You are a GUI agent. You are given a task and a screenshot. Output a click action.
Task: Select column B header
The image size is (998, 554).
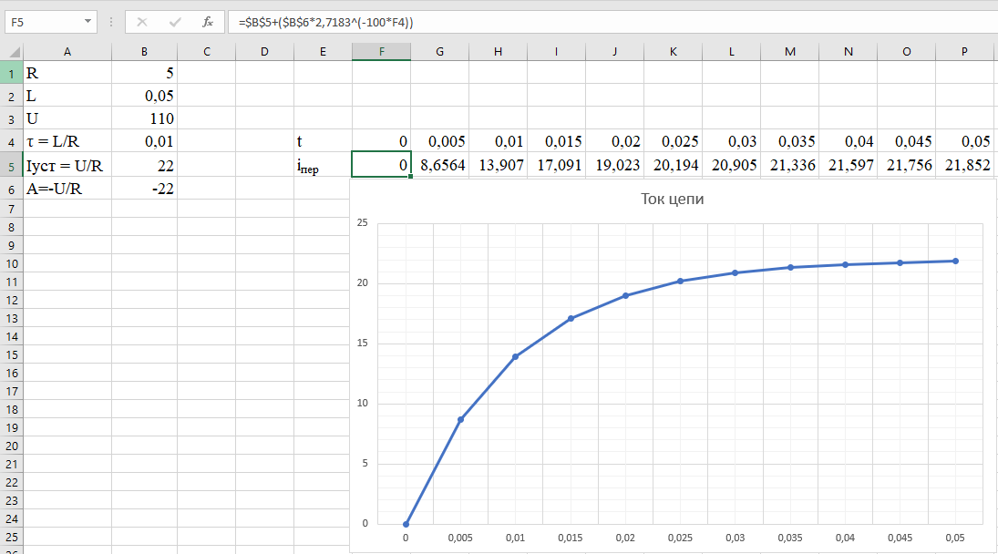144,52
